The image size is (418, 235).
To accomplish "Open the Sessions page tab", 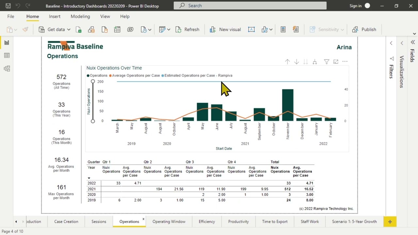I will 99,222.
